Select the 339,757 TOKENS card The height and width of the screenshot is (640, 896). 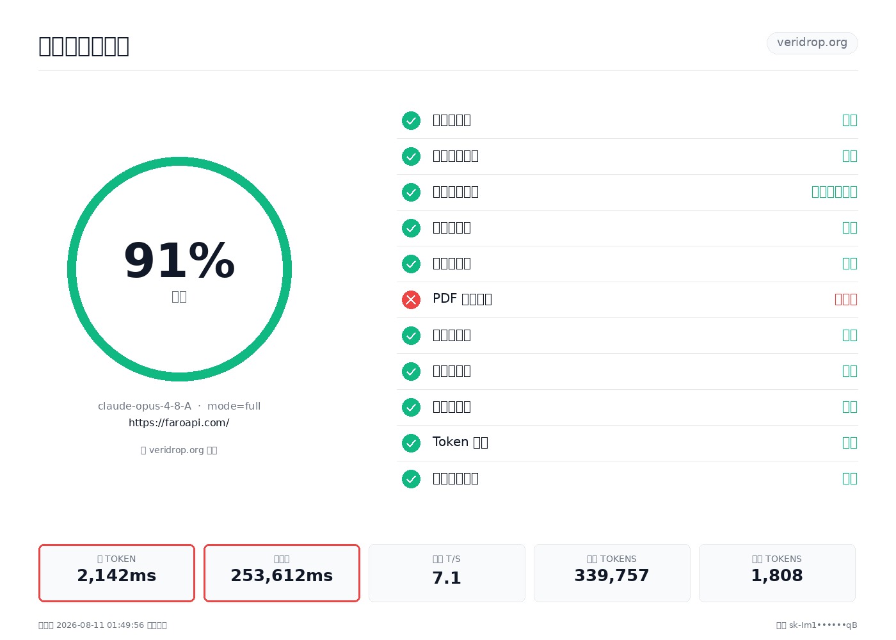(x=612, y=573)
